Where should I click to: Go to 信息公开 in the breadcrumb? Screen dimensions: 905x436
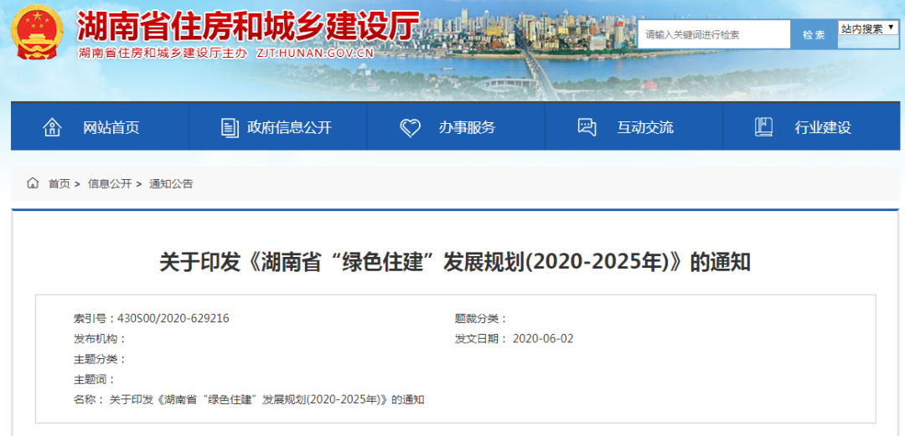[110, 184]
